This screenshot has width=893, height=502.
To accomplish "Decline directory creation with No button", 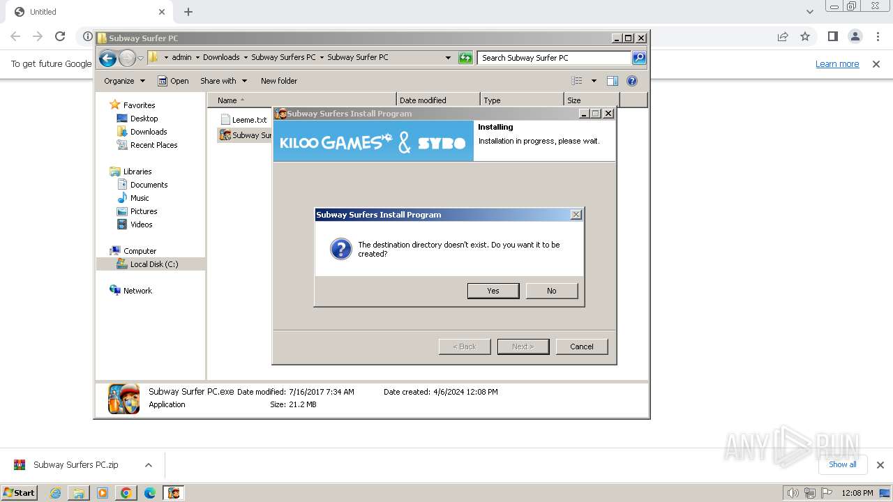I will click(x=552, y=291).
